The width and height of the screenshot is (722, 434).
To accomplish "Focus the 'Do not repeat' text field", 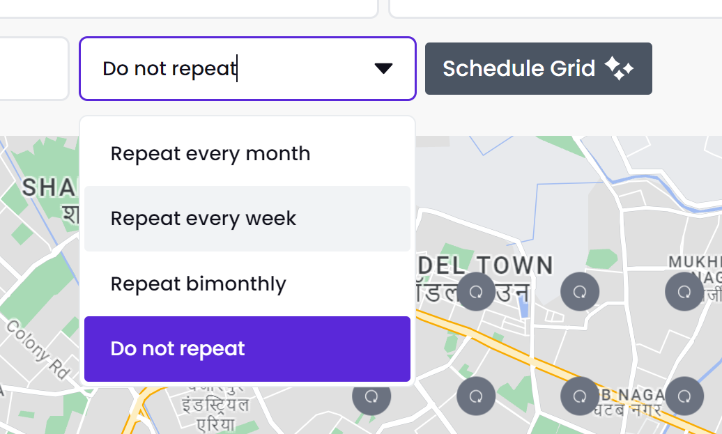I will point(247,68).
